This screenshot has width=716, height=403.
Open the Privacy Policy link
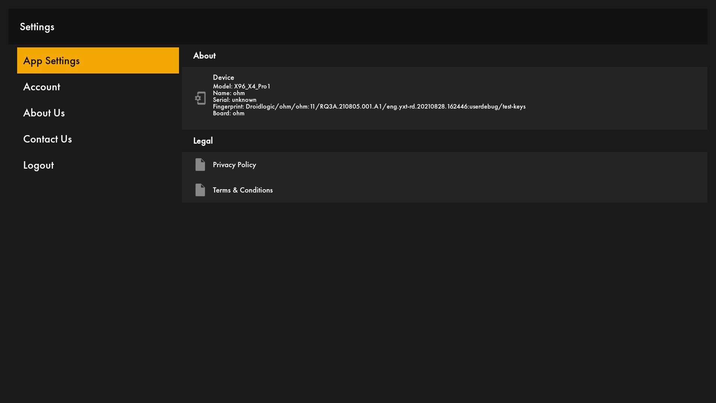(x=235, y=165)
